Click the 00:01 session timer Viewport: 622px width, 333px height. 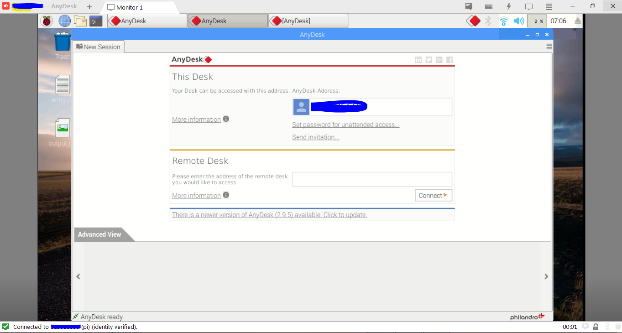(570, 327)
